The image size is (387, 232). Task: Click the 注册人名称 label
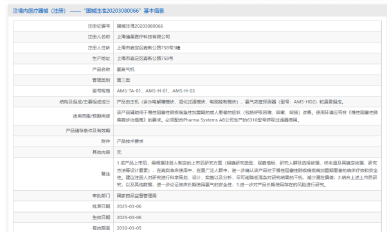(x=99, y=37)
